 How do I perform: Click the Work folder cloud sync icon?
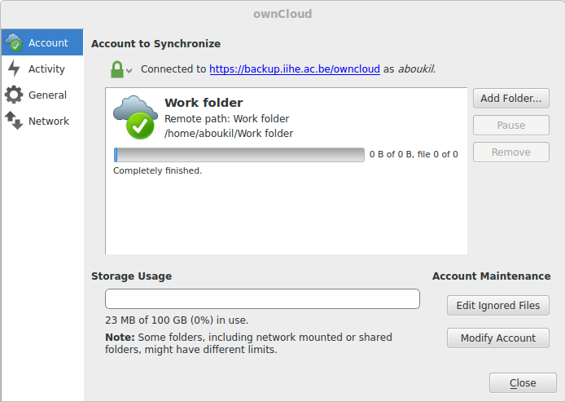(135, 116)
